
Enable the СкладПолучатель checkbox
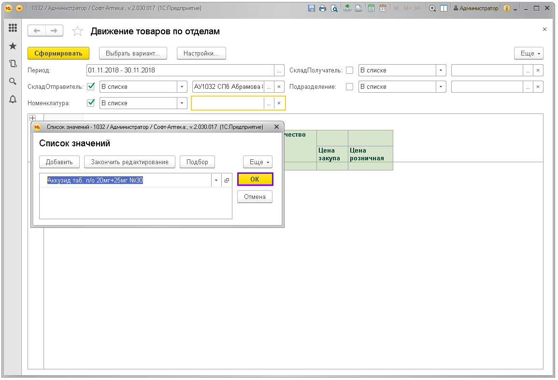pyautogui.click(x=349, y=70)
